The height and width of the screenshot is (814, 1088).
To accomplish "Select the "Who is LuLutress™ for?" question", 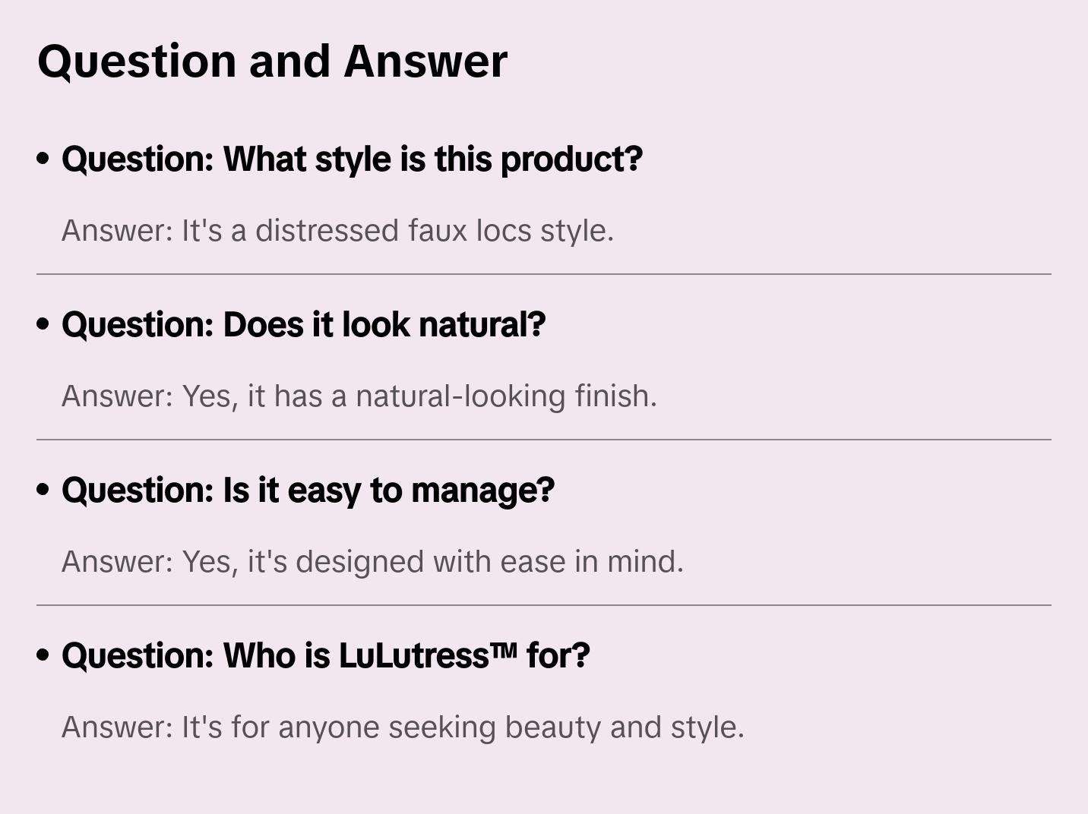I will [325, 656].
